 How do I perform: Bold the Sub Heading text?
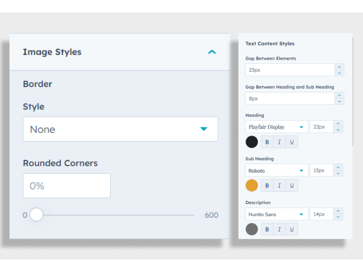[x=267, y=185]
